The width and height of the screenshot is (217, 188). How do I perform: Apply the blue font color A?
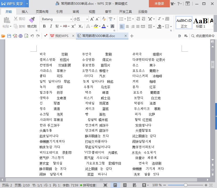coord(104,26)
